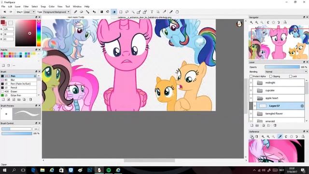The height and width of the screenshot is (174, 309).
Task: Enable the Protect Alpha checkbox
Action: coord(251,76)
